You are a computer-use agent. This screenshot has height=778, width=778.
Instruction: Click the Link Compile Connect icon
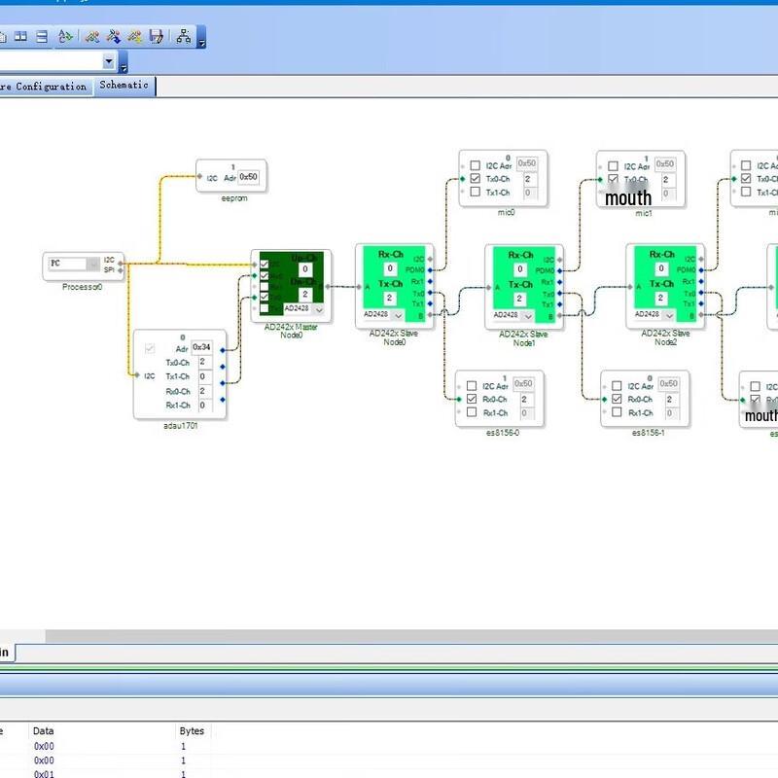[x=92, y=36]
